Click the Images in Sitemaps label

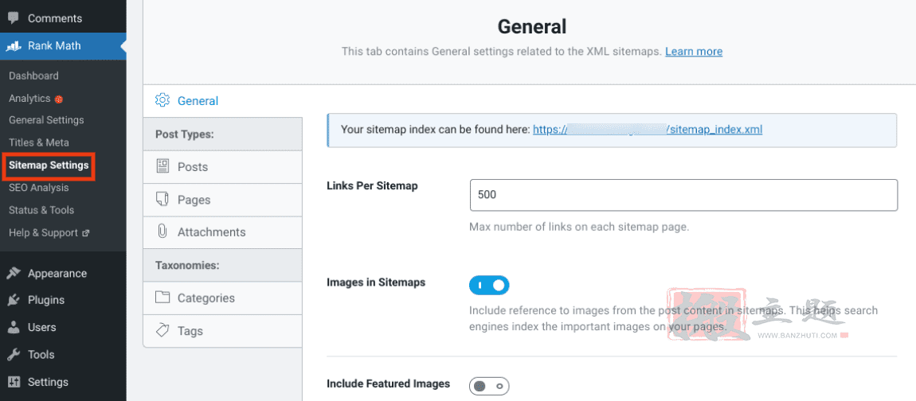pos(376,282)
